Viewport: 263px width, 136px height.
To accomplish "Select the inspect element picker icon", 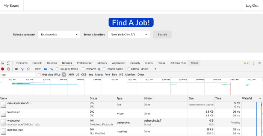I will click(3, 63).
